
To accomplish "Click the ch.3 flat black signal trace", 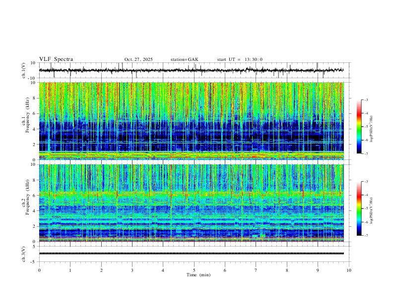I will 191,253.
